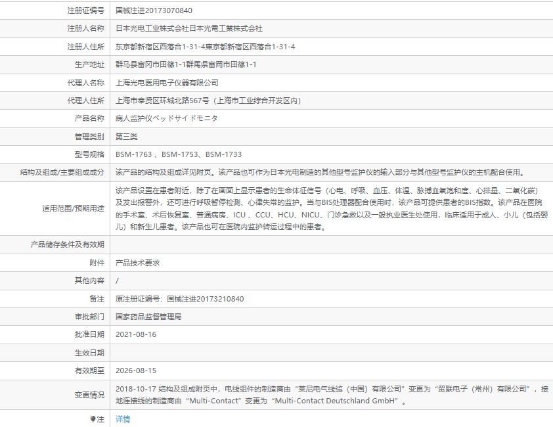Select the model text BSM-1763, BSM-1753, BSM-1733
The height and width of the screenshot is (427, 553).
179,154
